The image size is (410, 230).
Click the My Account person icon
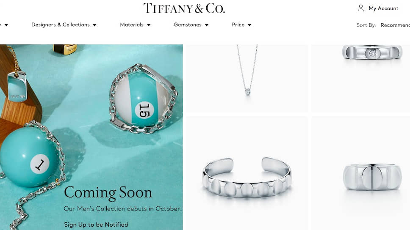point(360,8)
